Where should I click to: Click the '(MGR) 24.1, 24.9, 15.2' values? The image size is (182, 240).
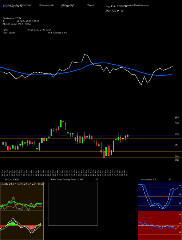(x=39, y=30)
